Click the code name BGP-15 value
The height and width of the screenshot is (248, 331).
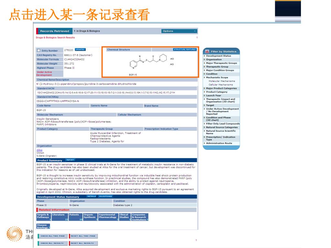(41, 110)
